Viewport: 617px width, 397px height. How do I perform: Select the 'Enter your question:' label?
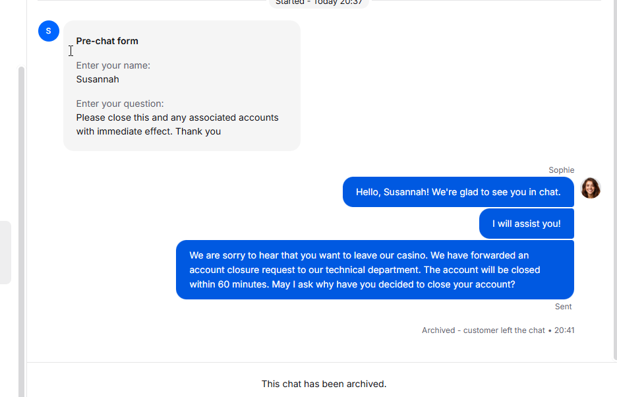pyautogui.click(x=120, y=104)
